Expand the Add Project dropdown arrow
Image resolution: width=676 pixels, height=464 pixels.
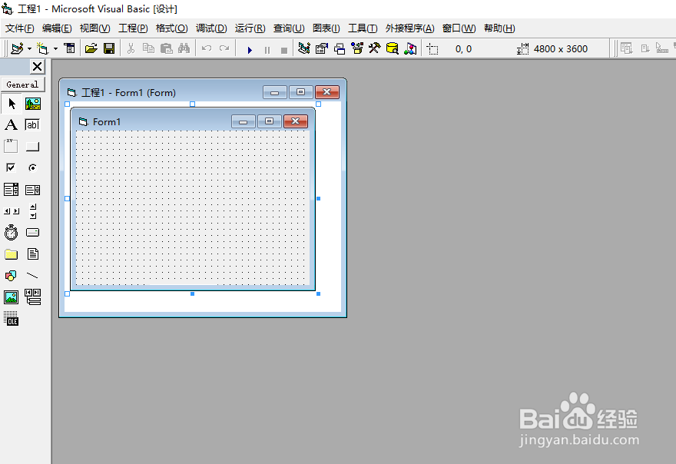point(29,48)
